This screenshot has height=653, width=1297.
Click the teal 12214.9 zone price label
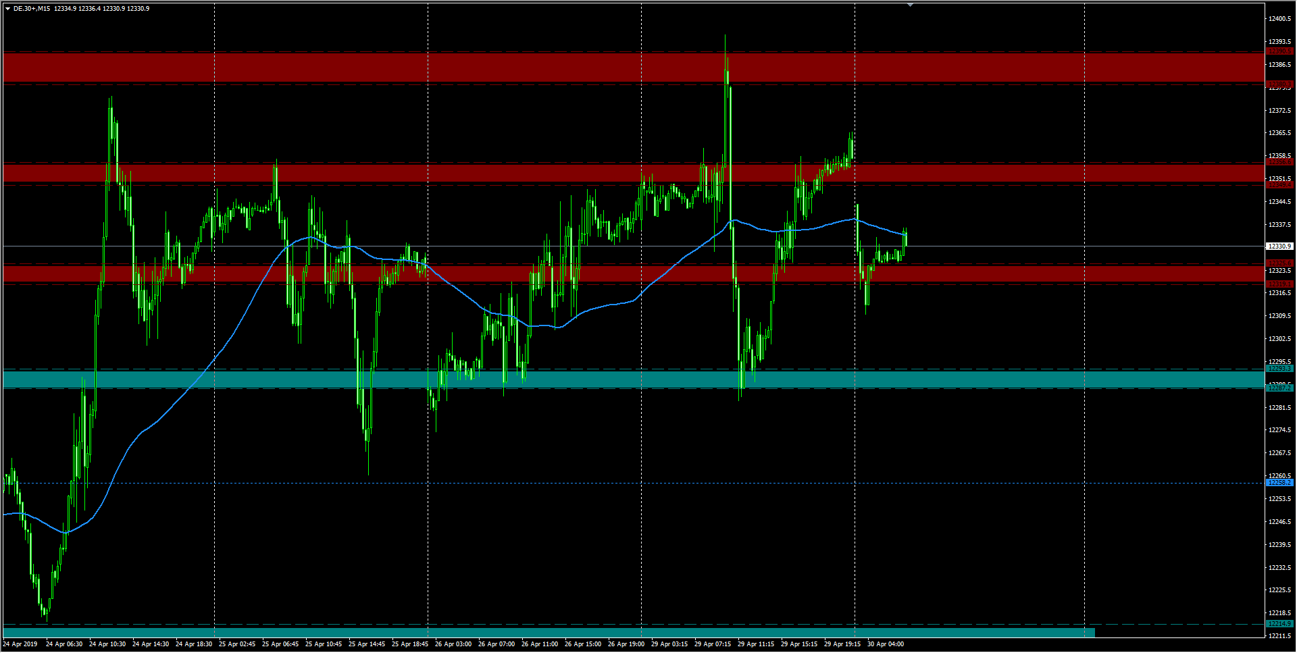click(x=1279, y=624)
